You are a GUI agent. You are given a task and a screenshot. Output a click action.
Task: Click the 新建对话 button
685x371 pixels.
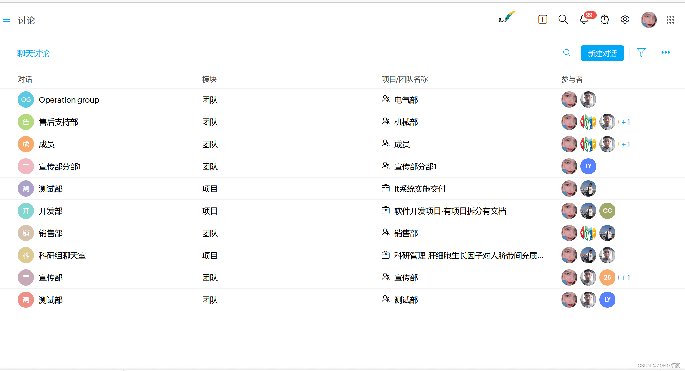point(602,53)
